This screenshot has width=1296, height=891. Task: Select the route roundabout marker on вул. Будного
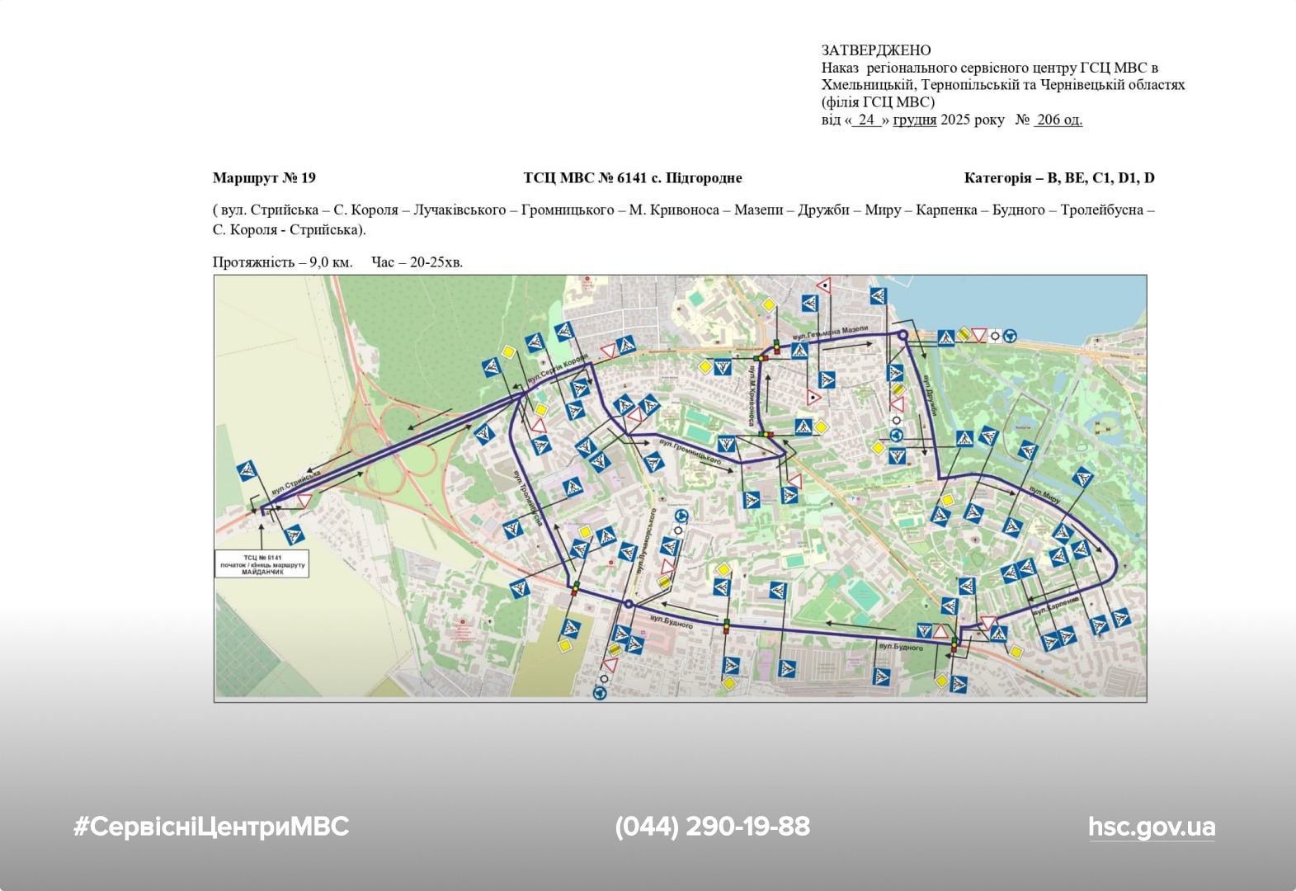629,605
